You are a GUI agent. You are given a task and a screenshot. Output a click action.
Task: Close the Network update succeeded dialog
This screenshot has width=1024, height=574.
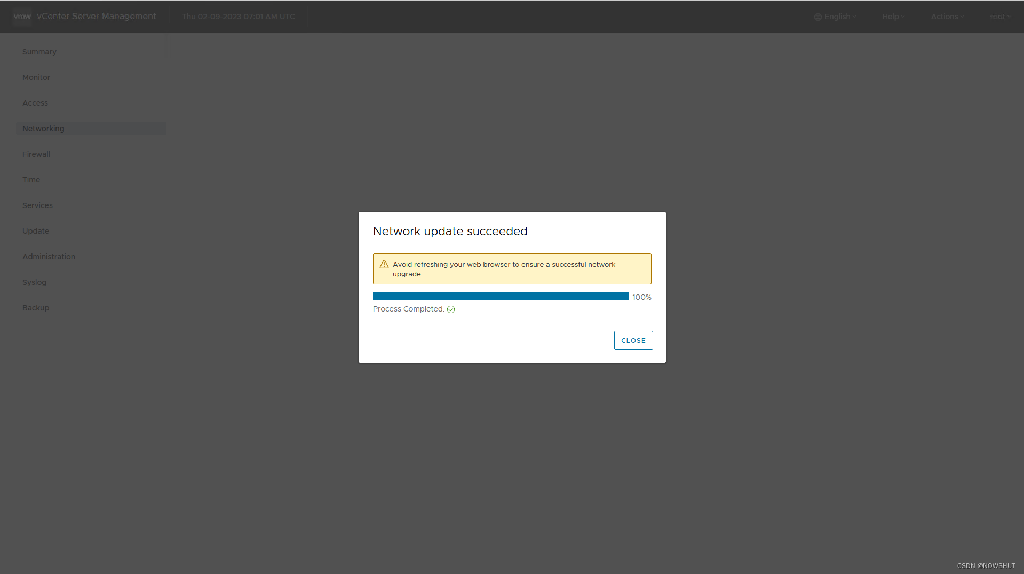pyautogui.click(x=633, y=340)
